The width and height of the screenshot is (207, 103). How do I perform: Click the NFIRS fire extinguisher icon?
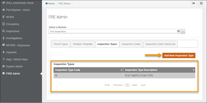4,17
